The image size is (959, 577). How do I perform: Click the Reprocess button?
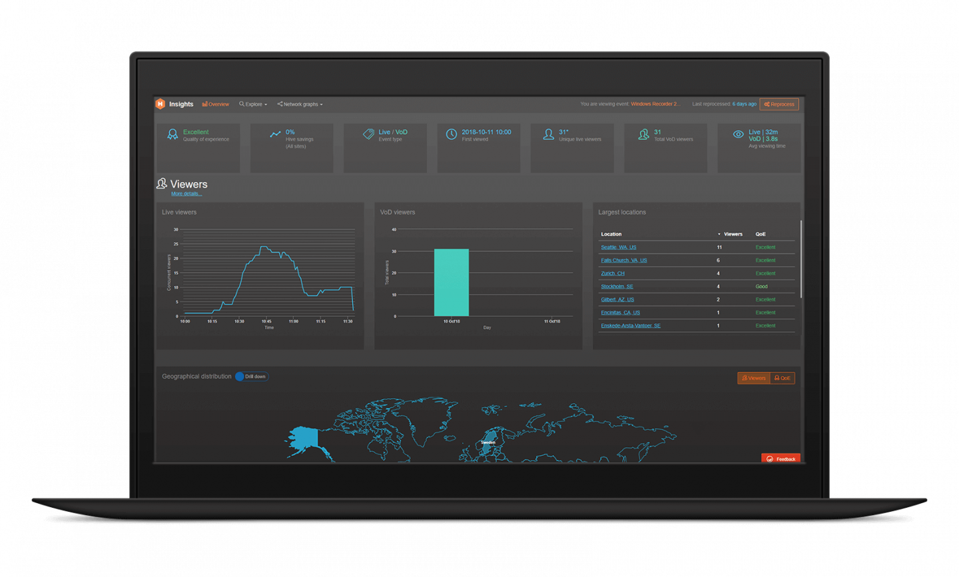pos(779,104)
